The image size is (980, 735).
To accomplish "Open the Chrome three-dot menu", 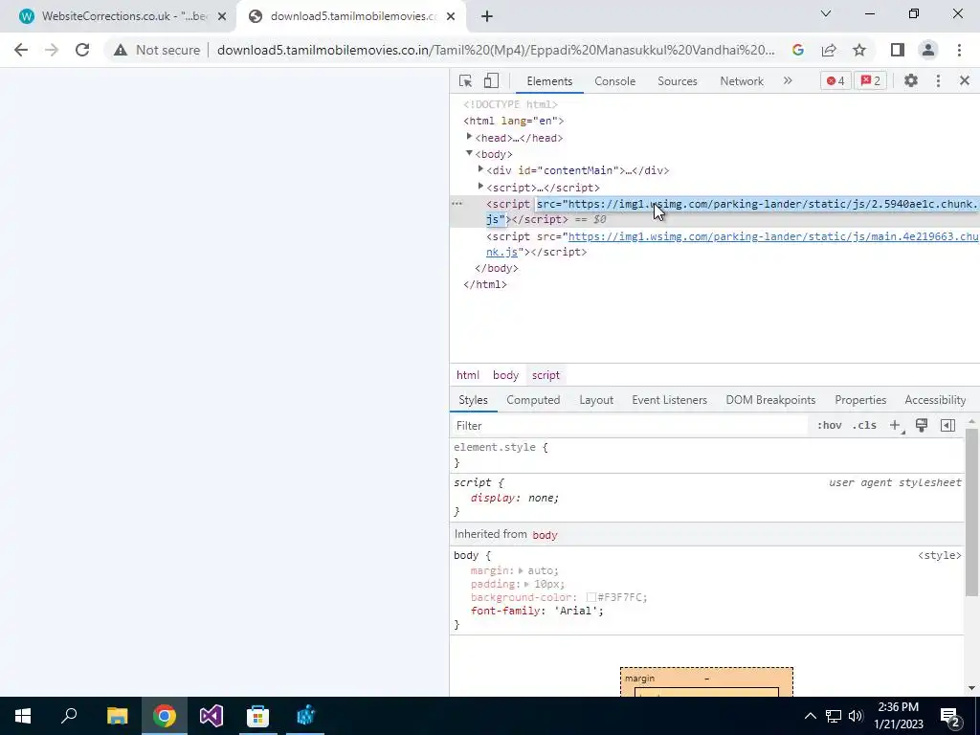I will tap(959, 50).
